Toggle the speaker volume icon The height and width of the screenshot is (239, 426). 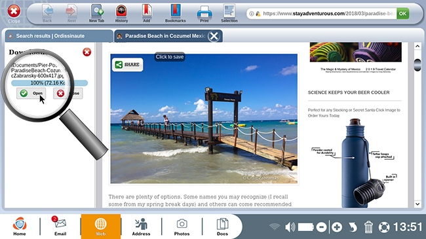(x=290, y=227)
